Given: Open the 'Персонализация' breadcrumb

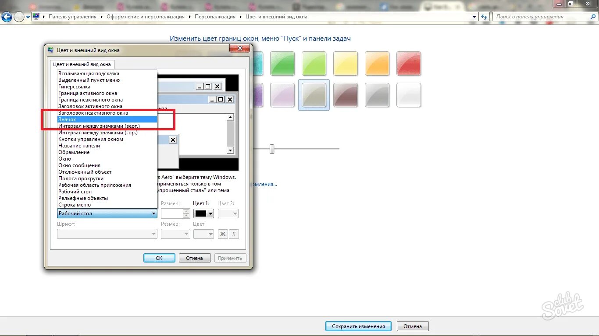Looking at the screenshot, I should click(215, 17).
